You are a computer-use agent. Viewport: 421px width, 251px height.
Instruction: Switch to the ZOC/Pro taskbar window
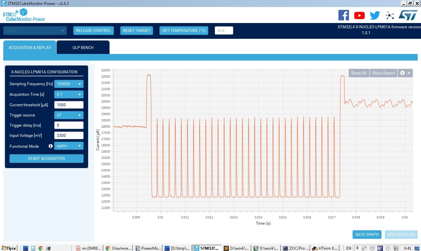296,248
